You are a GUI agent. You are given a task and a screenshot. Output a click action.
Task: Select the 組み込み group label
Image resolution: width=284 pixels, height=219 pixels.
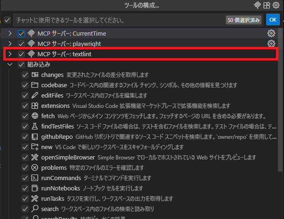pos(38,64)
